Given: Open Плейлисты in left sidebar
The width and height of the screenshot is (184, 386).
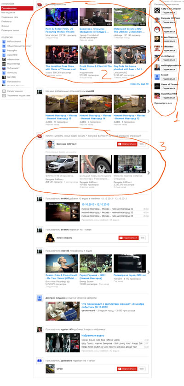Looking at the screenshot, I should pyautogui.click(x=6, y=22).
